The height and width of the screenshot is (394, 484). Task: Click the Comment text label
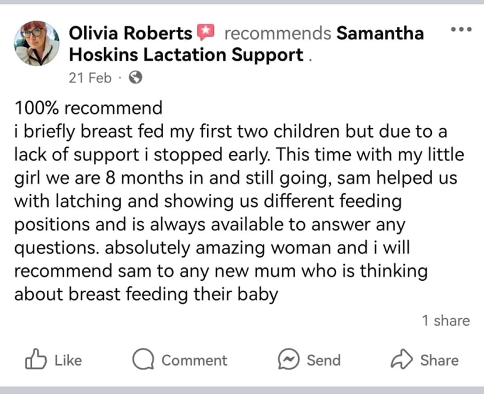[195, 360]
